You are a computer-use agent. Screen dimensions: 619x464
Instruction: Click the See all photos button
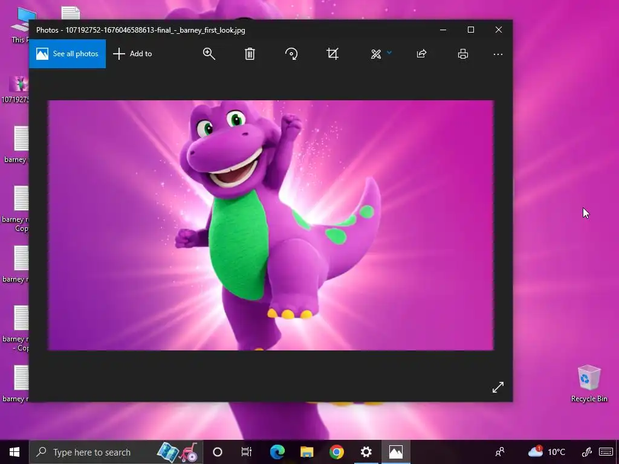coord(68,54)
